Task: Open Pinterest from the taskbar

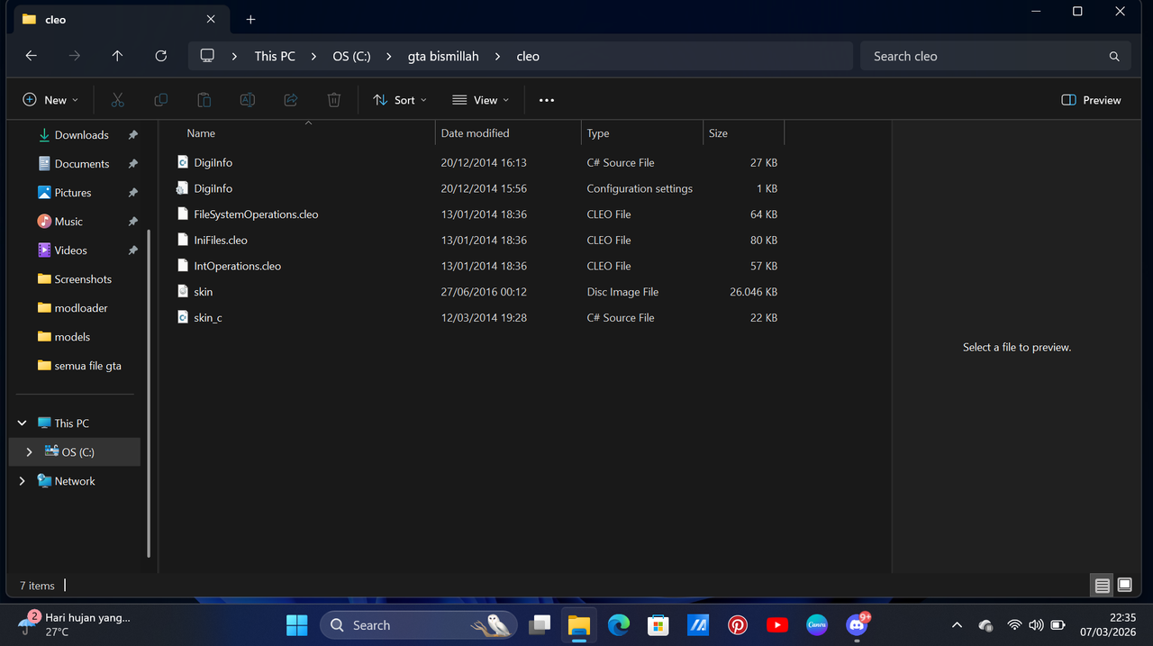Action: [x=738, y=624]
